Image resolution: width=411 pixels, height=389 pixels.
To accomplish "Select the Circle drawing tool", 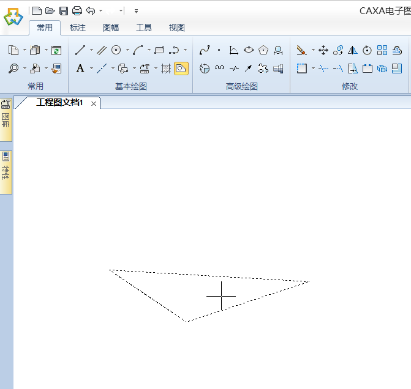I will point(116,50).
